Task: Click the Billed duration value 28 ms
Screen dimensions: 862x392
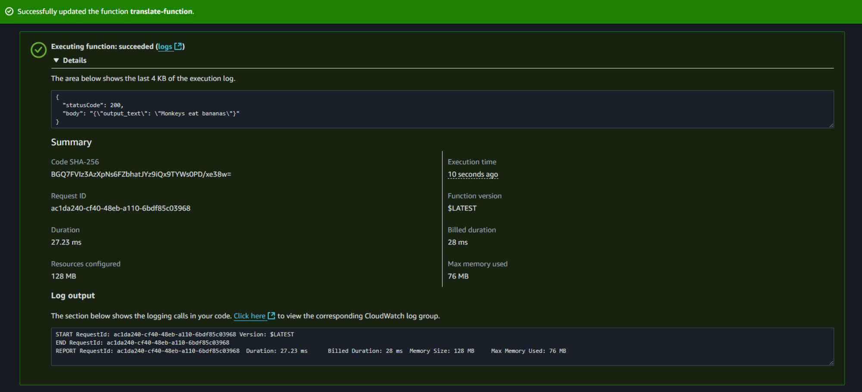Action: (458, 242)
